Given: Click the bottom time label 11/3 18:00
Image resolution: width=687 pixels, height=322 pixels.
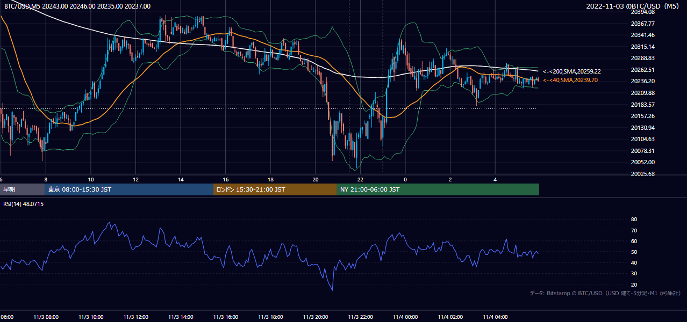Looking at the screenshot, I should point(270,317).
